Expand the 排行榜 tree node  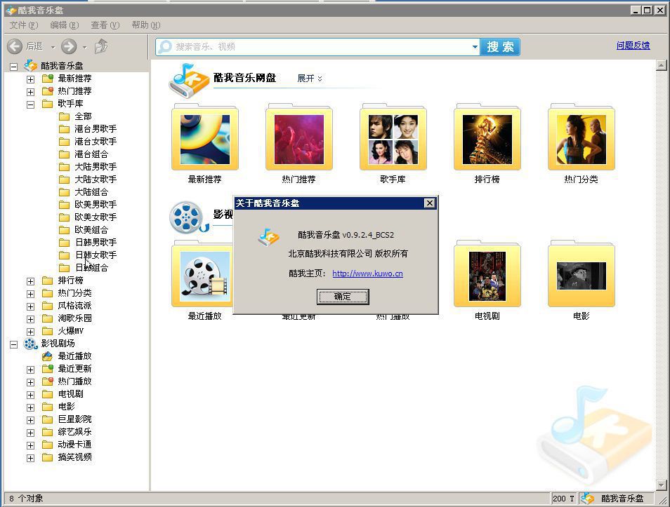tap(30, 281)
